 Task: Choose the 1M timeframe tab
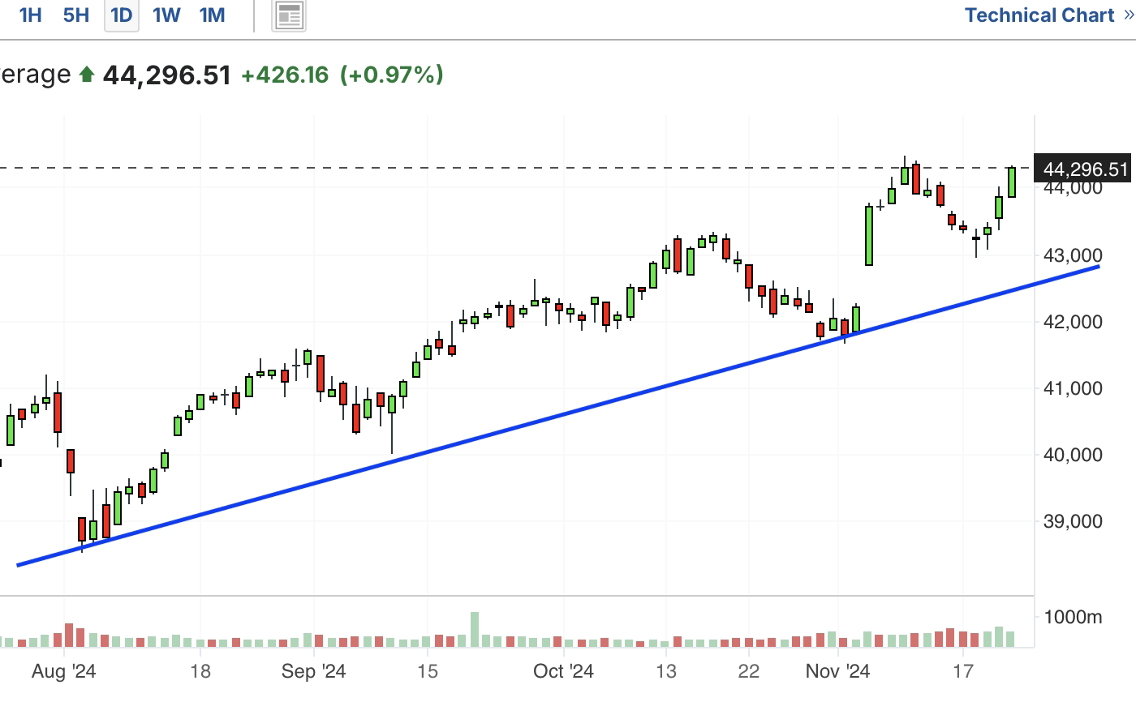pyautogui.click(x=213, y=15)
